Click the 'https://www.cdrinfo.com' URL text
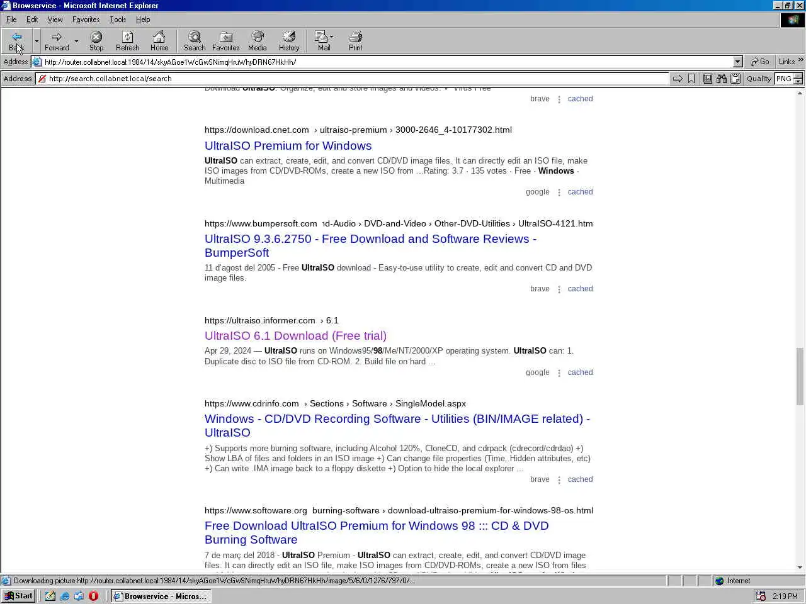The width and height of the screenshot is (806, 604). (x=252, y=403)
